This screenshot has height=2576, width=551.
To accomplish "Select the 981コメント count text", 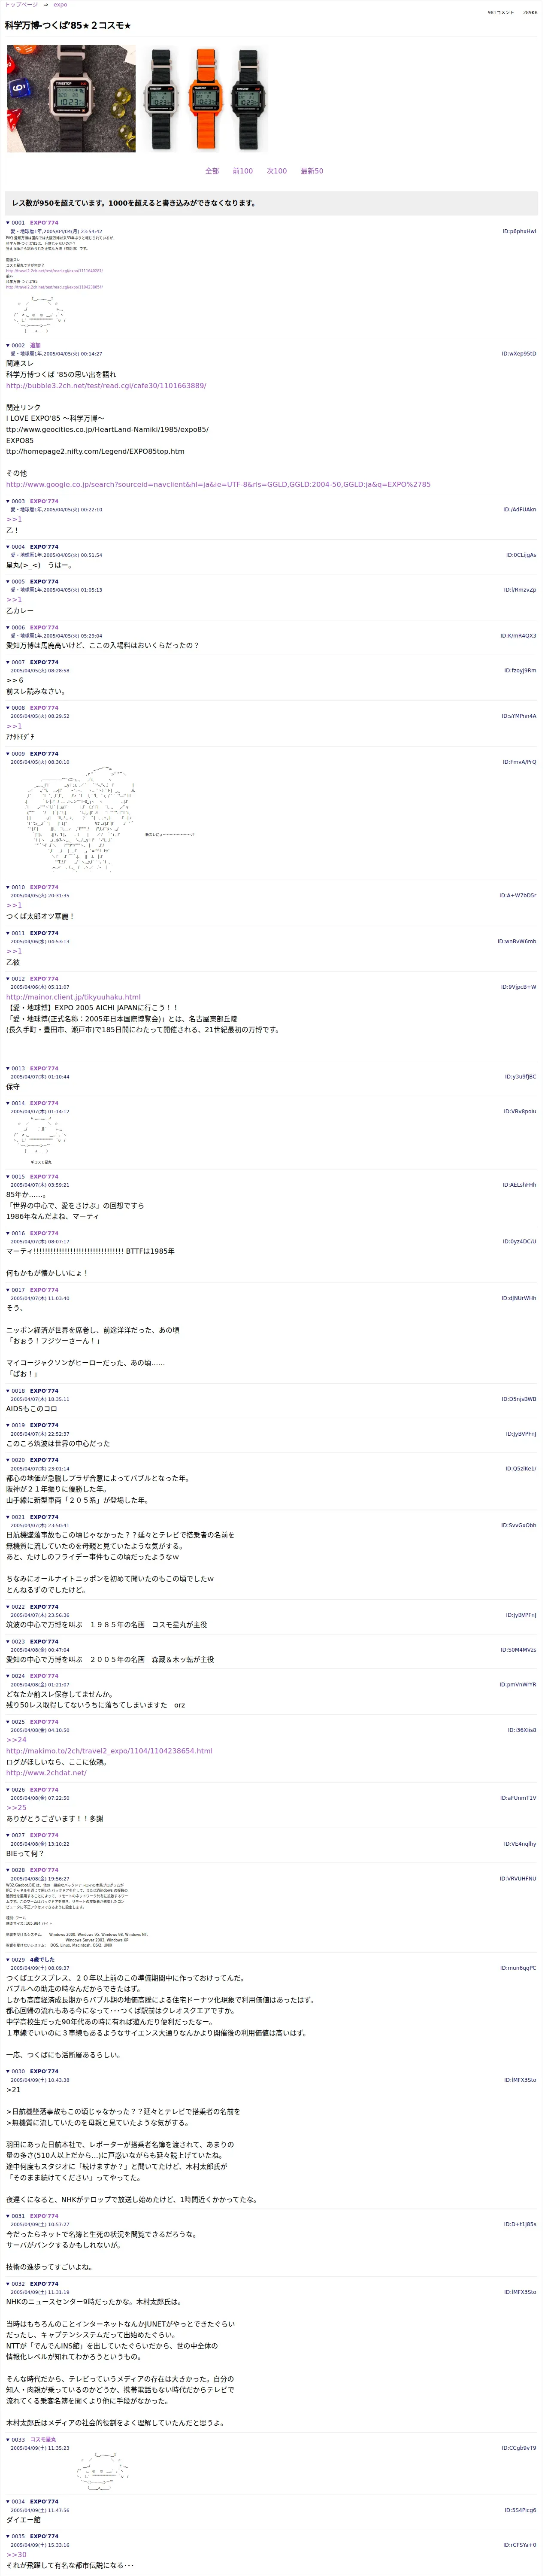I will (x=500, y=13).
